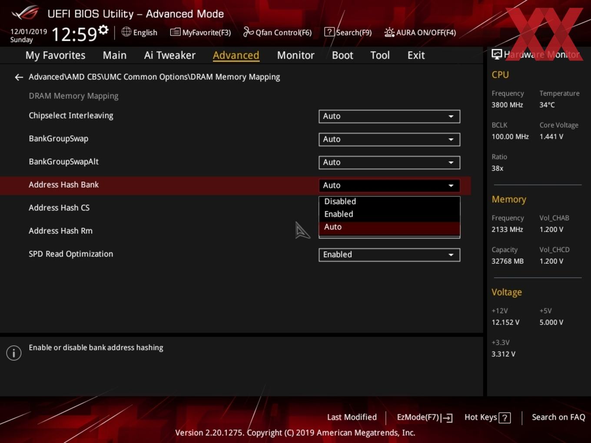Screen dimensions: 591x443
Task: Click the 12:59 clock display
Action: [x=74, y=34]
